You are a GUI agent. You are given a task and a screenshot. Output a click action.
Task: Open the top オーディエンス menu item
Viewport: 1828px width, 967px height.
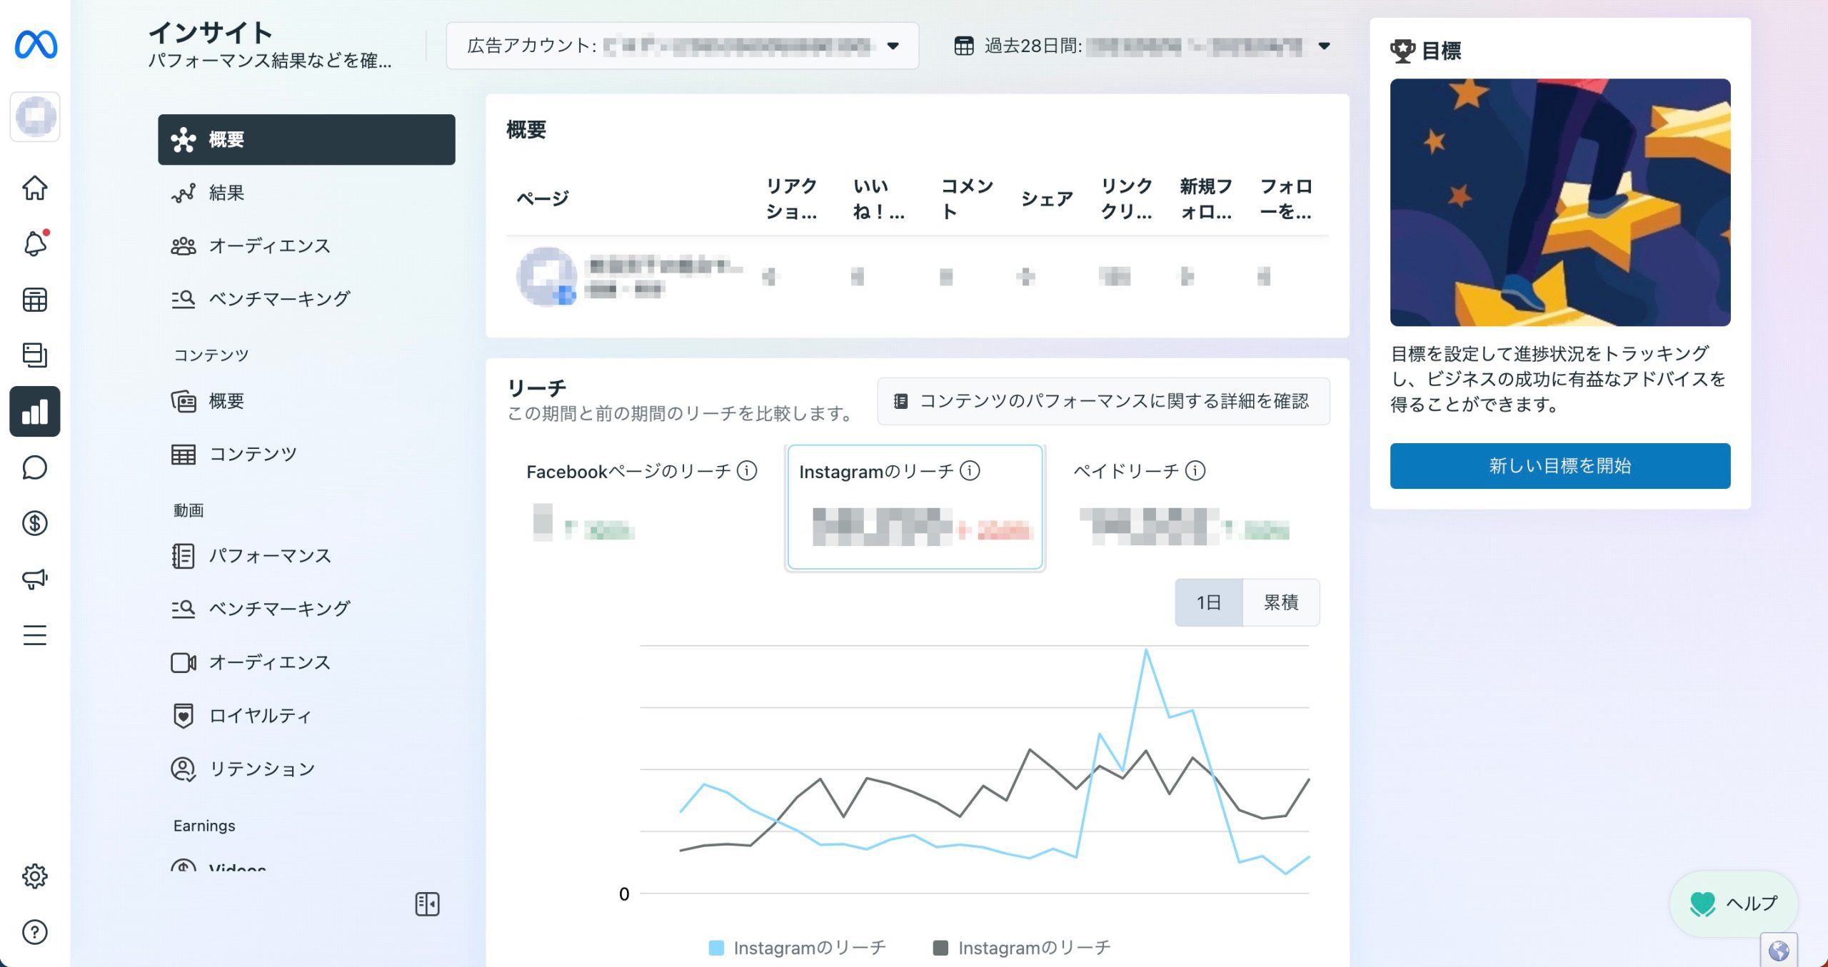click(x=306, y=245)
